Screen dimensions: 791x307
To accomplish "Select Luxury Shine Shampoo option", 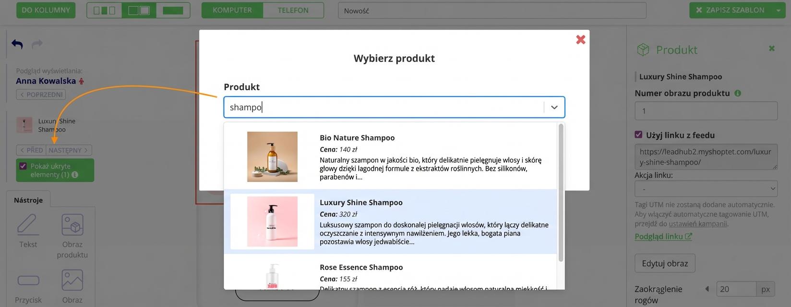I will coord(390,222).
